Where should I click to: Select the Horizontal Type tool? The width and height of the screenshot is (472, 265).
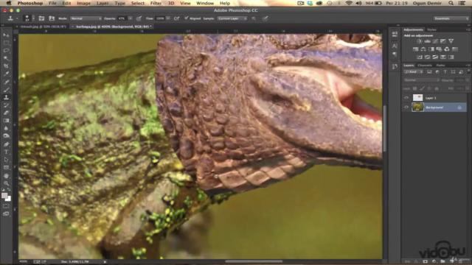[6, 152]
